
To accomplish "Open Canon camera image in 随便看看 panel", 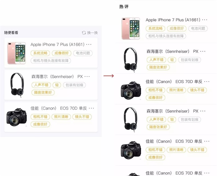I will pos(17,117).
